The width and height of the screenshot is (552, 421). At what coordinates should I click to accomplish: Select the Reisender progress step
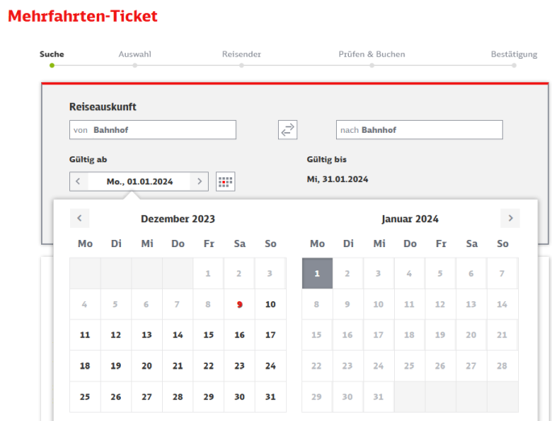[242, 54]
